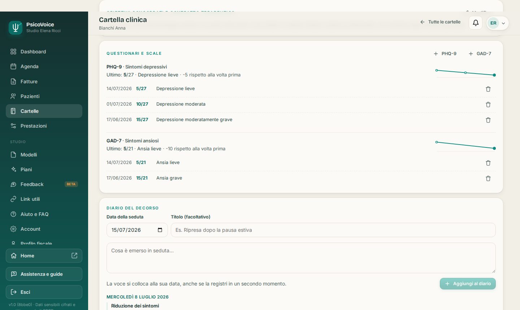Click the PsicoVoice logo icon
The width and height of the screenshot is (520, 310).
(x=16, y=28)
